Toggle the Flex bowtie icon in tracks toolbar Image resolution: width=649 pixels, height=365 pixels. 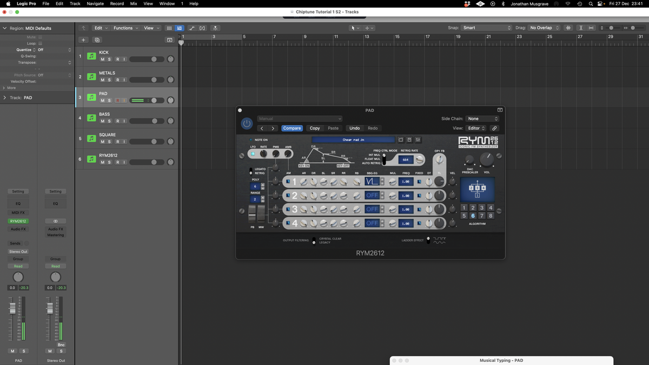click(202, 28)
